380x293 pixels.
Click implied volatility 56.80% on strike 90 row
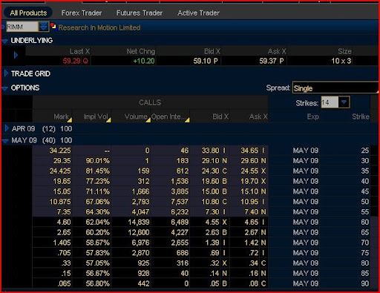pyautogui.click(x=97, y=283)
